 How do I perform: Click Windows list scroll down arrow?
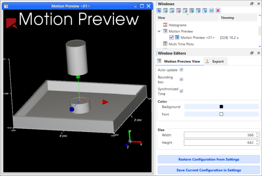pos(260,46)
